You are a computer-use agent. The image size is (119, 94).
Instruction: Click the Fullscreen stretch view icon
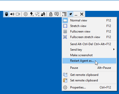pyautogui.click(x=65, y=37)
